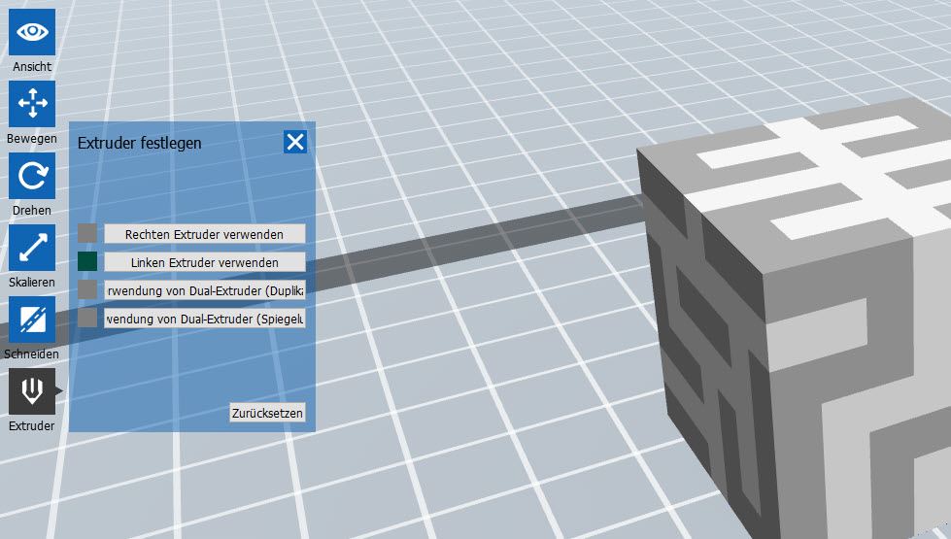The height and width of the screenshot is (539, 951).
Task: Click gray swatch beside Rechten Extruder
Action: point(87,233)
